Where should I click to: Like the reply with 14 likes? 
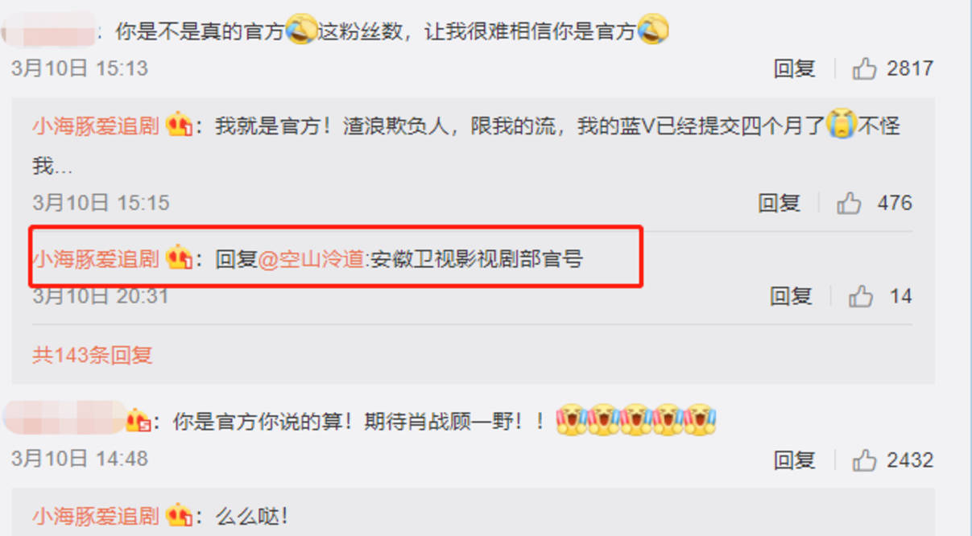point(861,296)
